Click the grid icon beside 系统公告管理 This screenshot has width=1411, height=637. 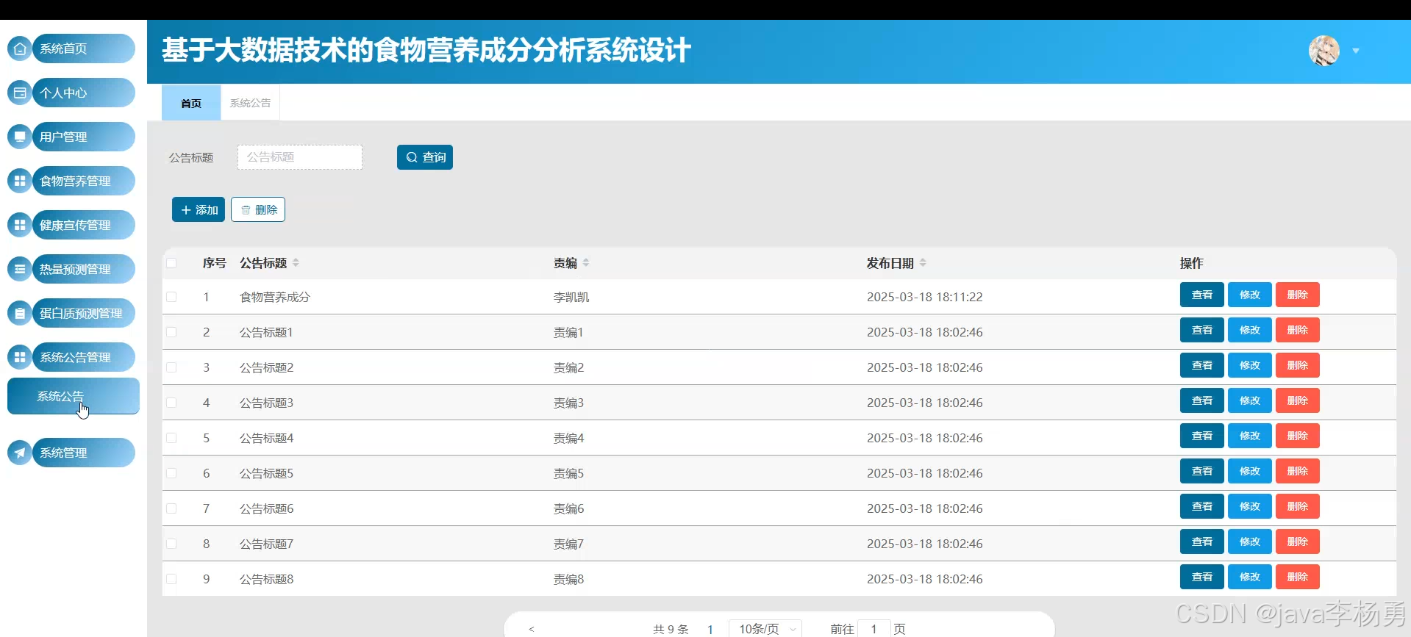pyautogui.click(x=20, y=357)
